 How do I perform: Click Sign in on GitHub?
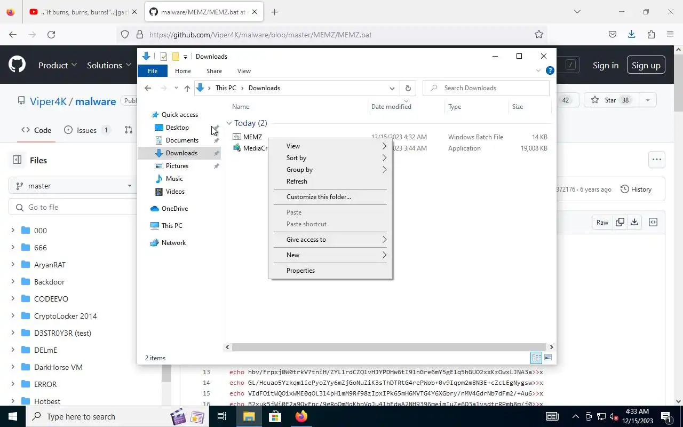(606, 65)
